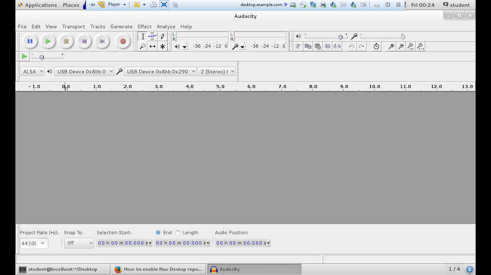Open the File menu
Image resolution: width=491 pixels, height=275 pixels.
[x=22, y=26]
